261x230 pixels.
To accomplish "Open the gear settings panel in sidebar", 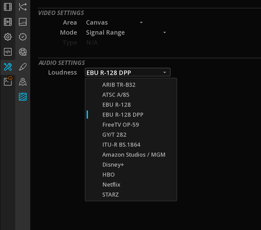I will [7, 37].
